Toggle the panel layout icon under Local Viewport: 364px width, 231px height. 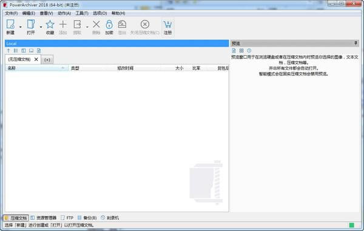24,50
